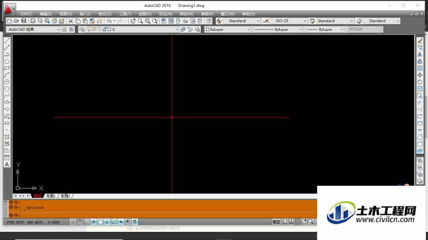
Task: Click the Redo arrow icon
Action: click(120, 21)
